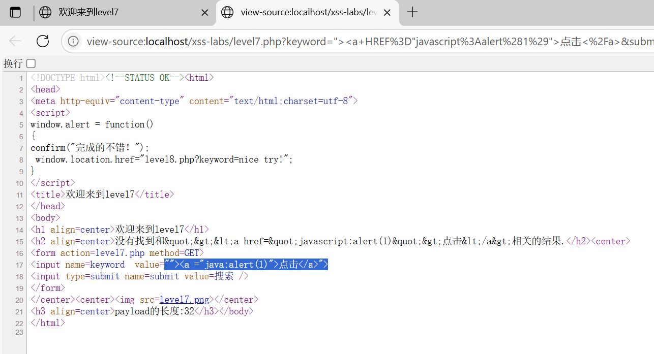This screenshot has width=654, height=354.
Task: Click 'window.location.href="level8.php?keyword=nice try!";' text
Action: [164, 159]
